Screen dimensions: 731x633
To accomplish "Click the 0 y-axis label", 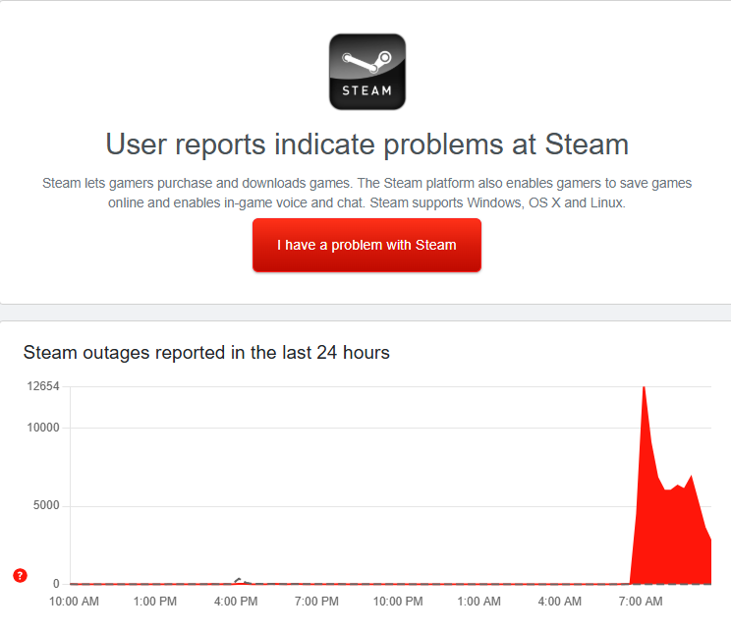I will pyautogui.click(x=56, y=584).
